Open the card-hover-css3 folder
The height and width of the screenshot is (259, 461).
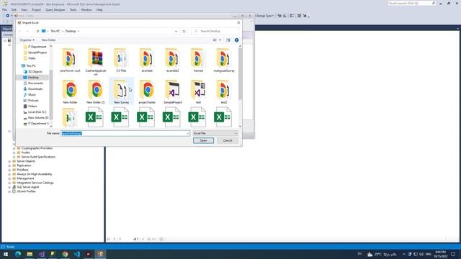70,60
